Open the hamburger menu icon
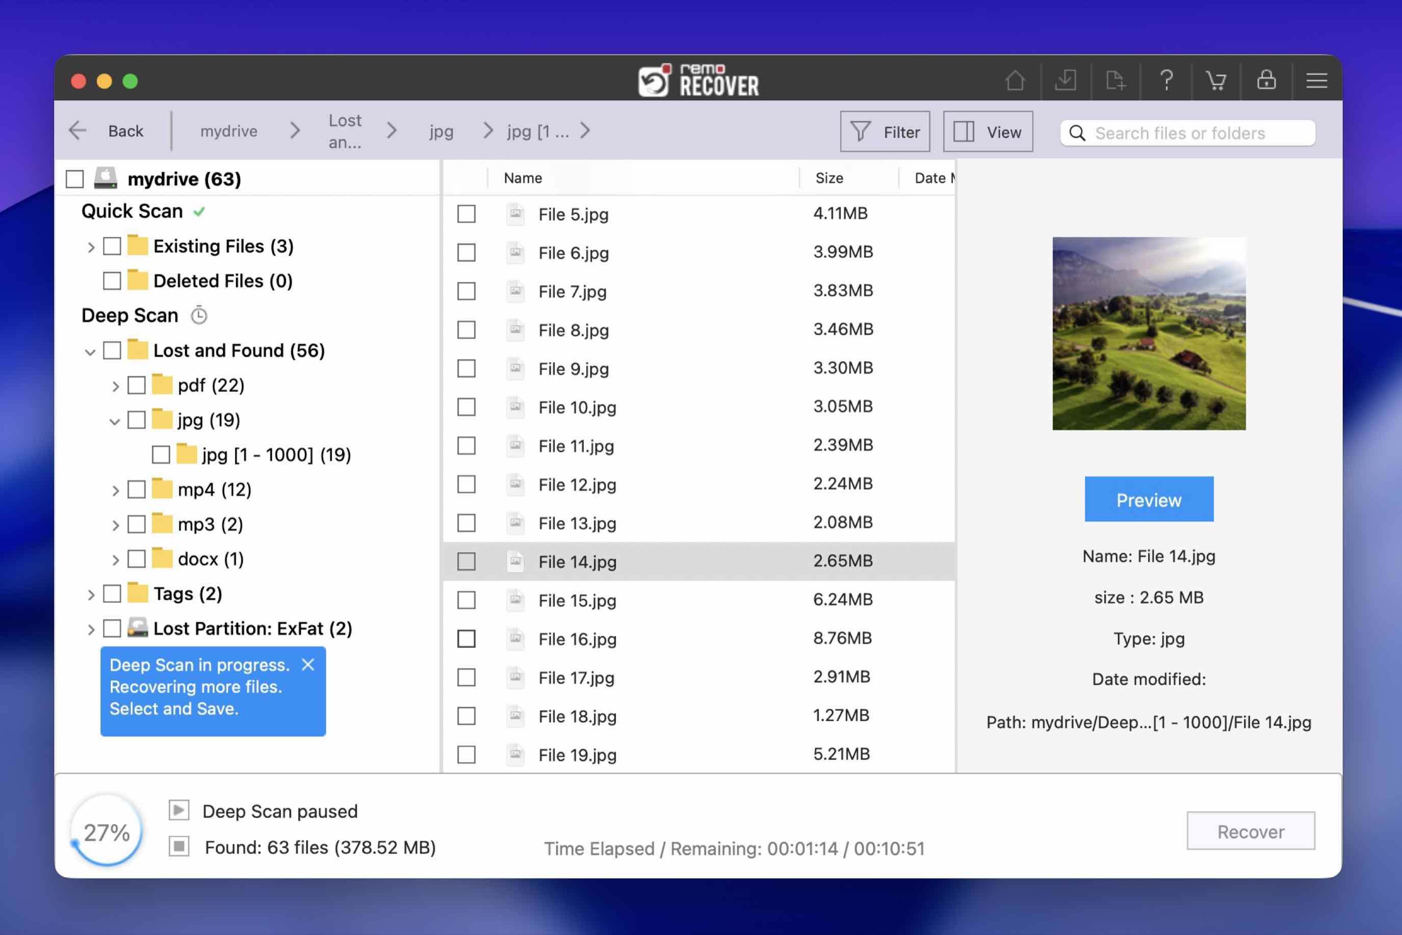 1316,80
